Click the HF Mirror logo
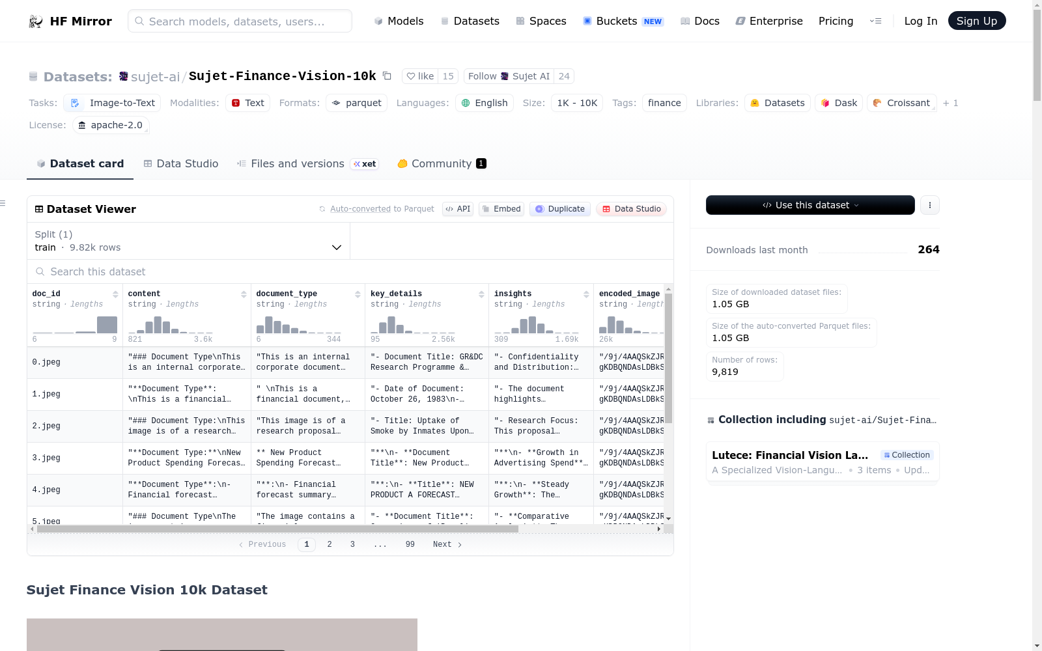This screenshot has height=651, width=1042. pos(70,21)
